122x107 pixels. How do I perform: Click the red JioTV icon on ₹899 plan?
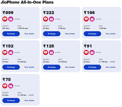[5, 19]
